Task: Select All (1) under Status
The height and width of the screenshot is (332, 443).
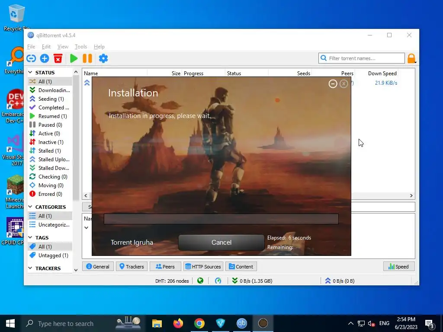Action: [50, 81]
